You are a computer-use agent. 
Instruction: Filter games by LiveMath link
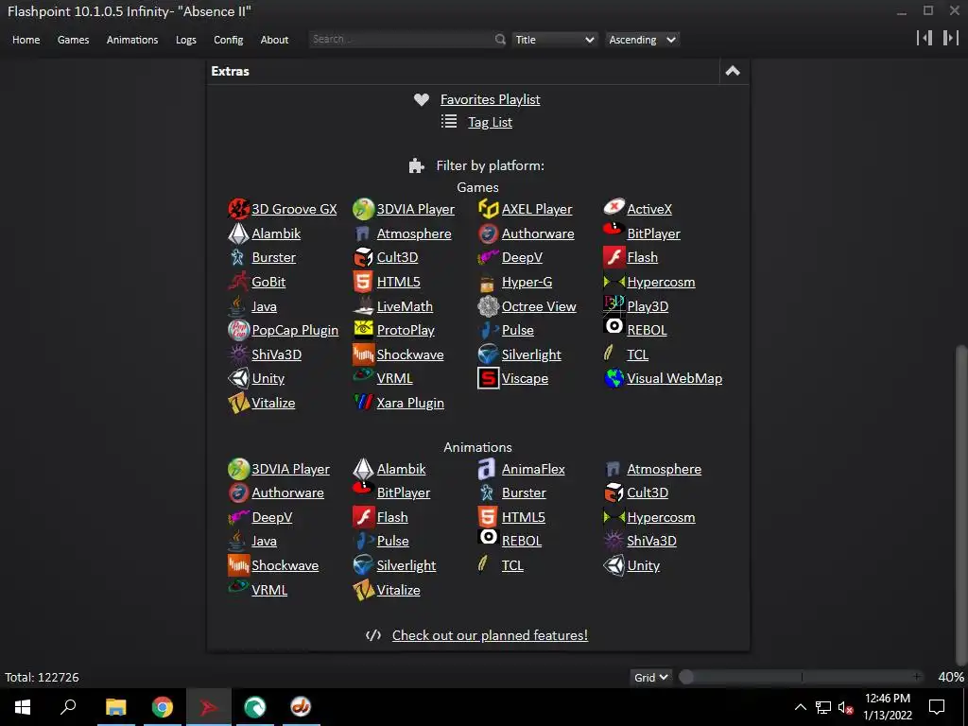click(x=405, y=306)
